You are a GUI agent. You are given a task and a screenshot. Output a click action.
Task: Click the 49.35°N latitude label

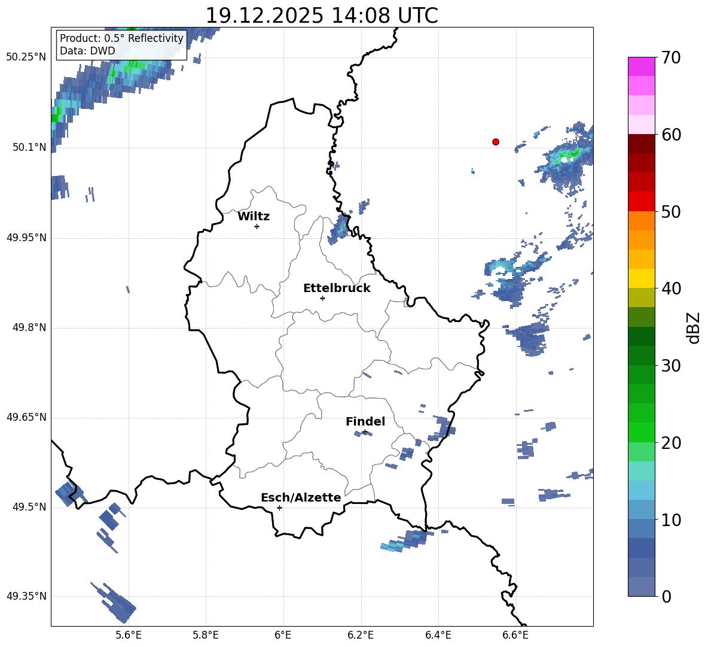point(26,596)
